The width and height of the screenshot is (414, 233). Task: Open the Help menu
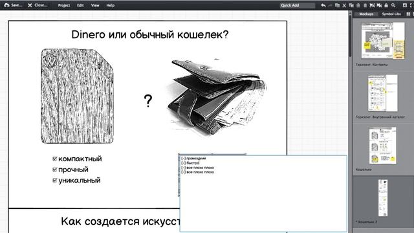tap(111, 5)
